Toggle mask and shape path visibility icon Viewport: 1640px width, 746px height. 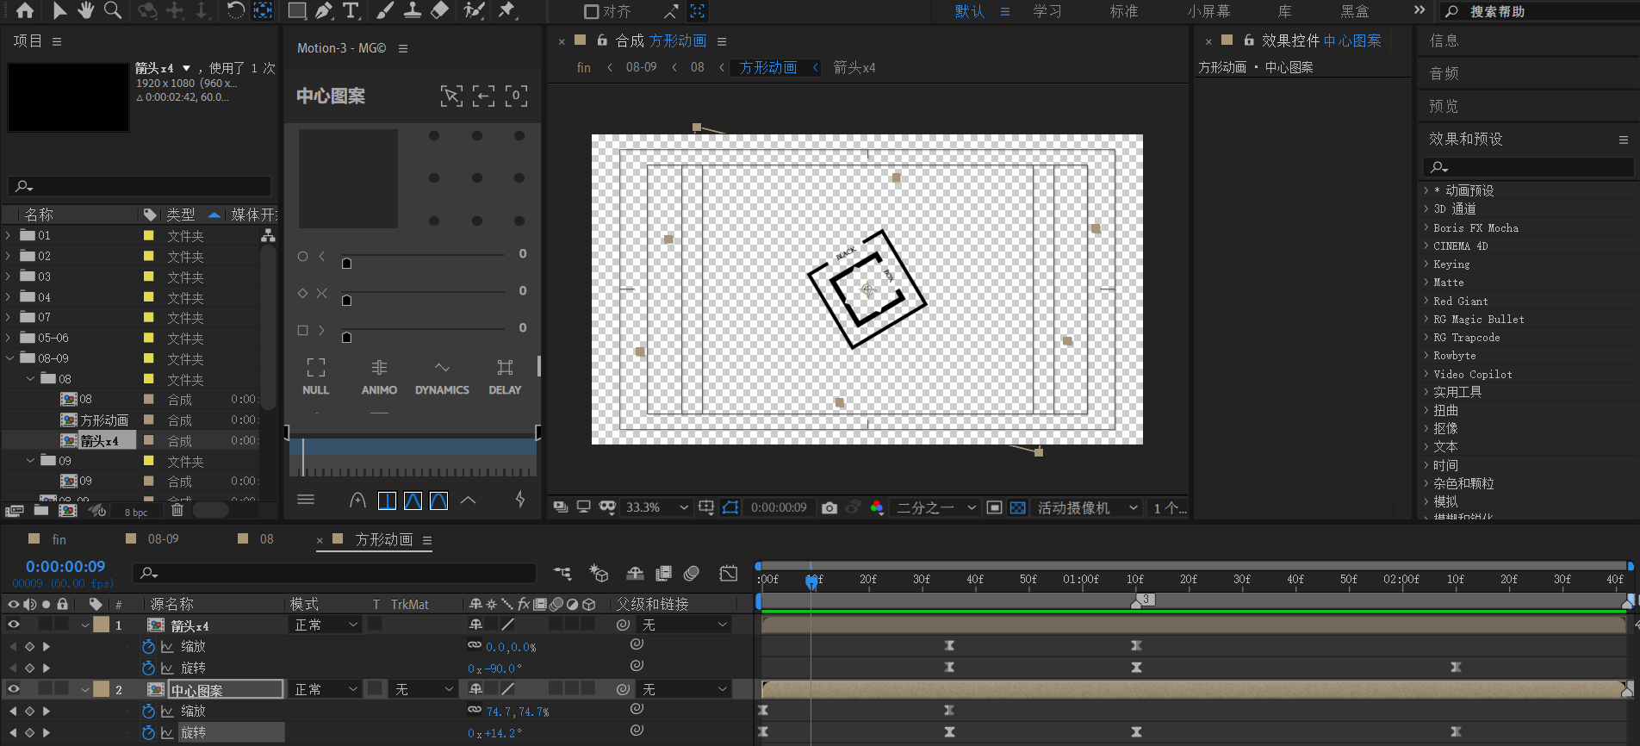click(730, 507)
